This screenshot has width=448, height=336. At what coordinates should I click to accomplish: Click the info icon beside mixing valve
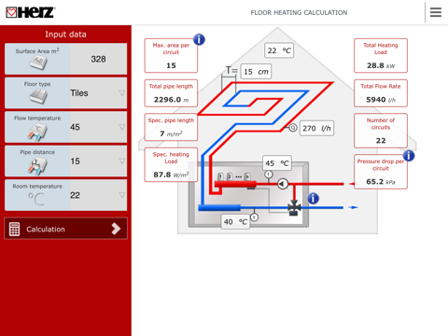pos(314,198)
